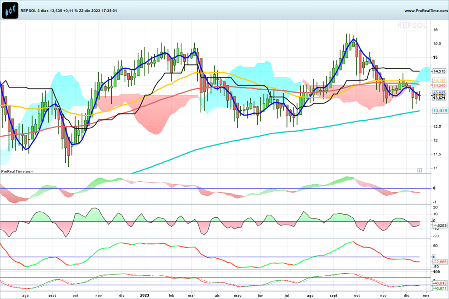Open the www.ProRealTime.com link in the header
Image resolution: width=449 pixels, height=299 pixels.
pos(426,11)
